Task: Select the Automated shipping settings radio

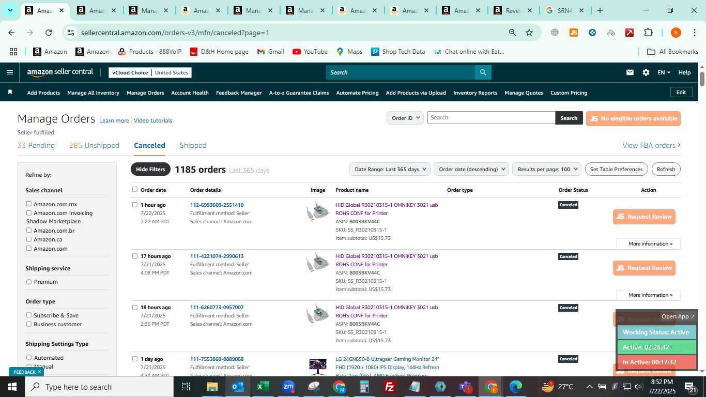Action: pyautogui.click(x=29, y=357)
